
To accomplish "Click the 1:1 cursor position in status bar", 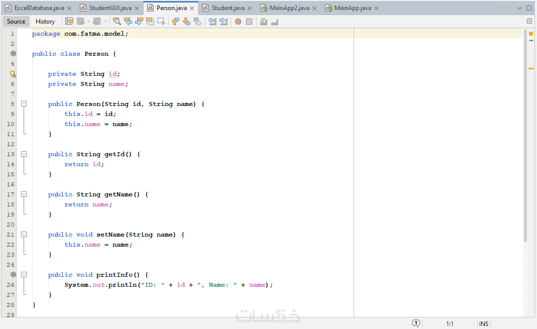I will (450, 323).
